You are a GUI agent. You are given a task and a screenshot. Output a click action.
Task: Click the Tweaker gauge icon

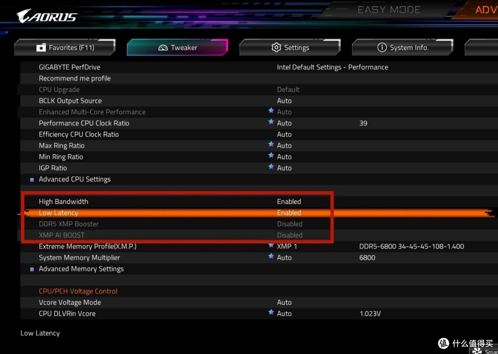(163, 48)
